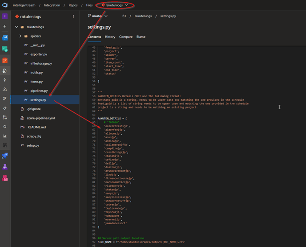Screen dimensions: 306x247
Task: Open the purple Integration project tile
Action: (x=5, y=16)
